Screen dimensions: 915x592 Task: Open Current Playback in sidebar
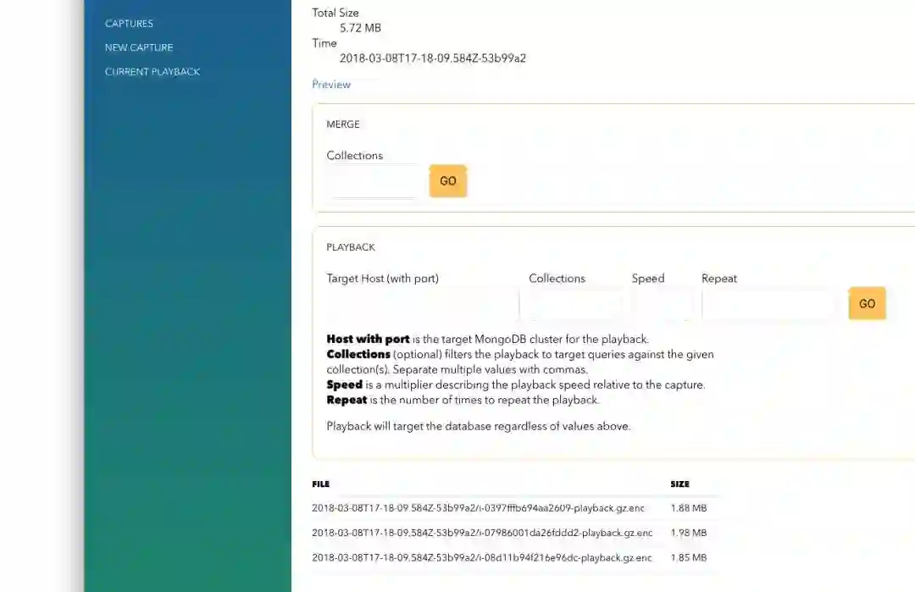[x=152, y=72]
